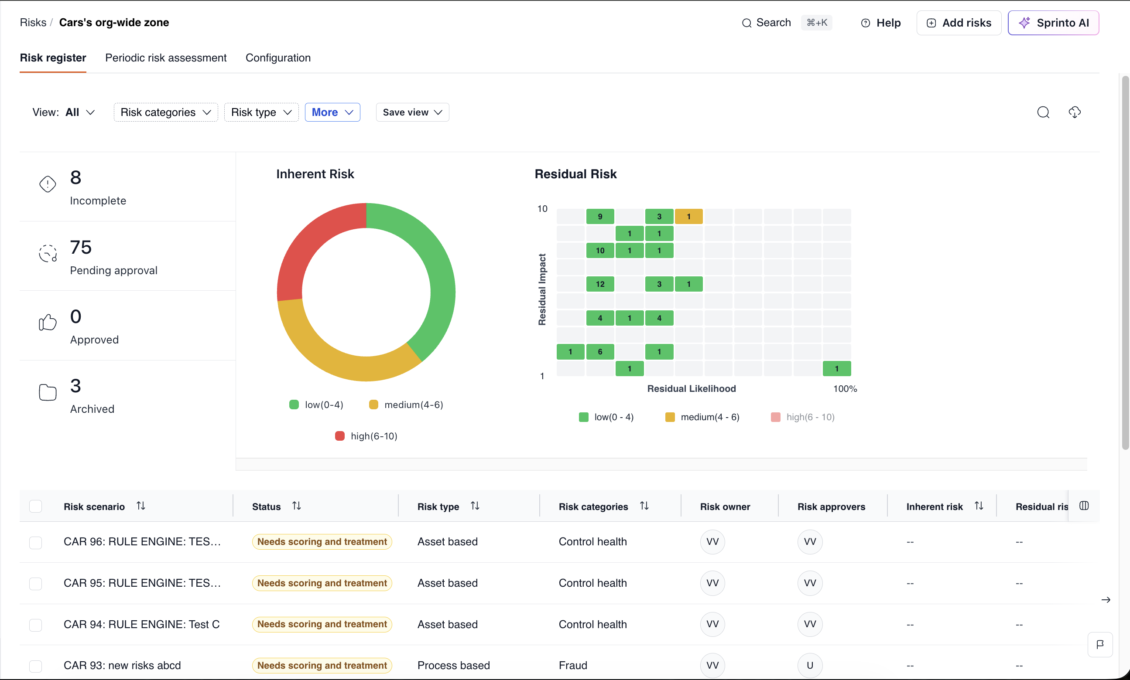
Task: Toggle select-all risks checkbox in header
Action: point(36,507)
